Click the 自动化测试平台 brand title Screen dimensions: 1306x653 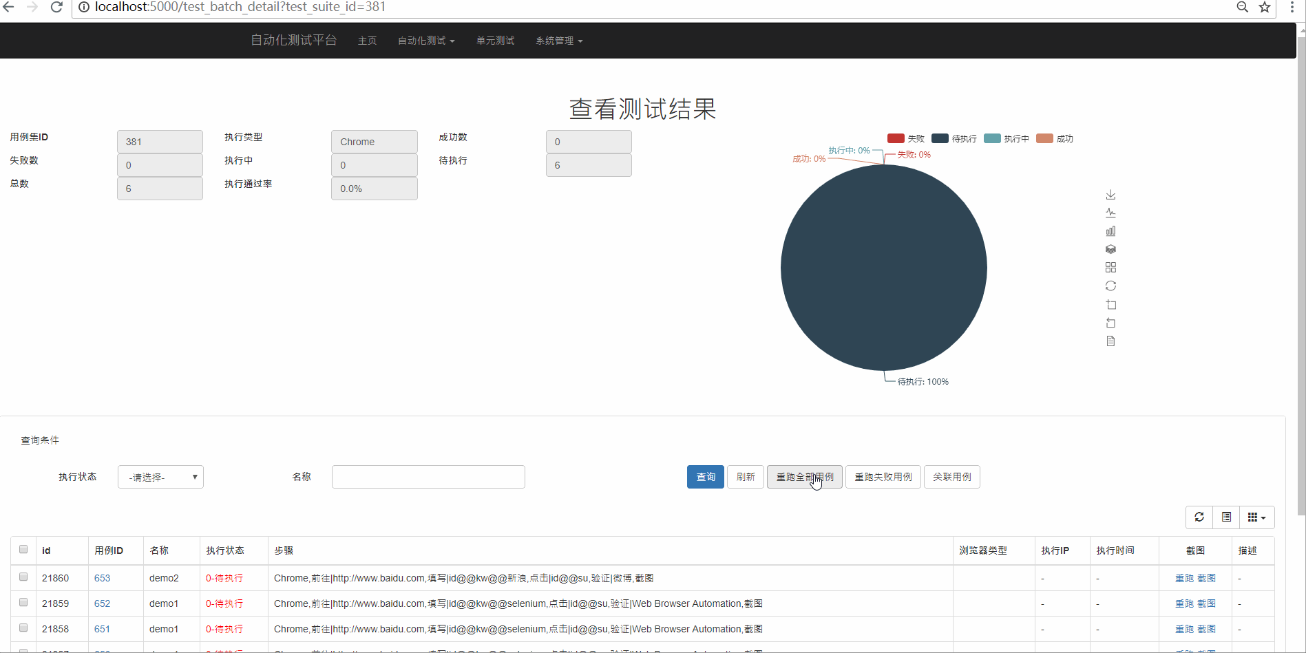pyautogui.click(x=293, y=40)
